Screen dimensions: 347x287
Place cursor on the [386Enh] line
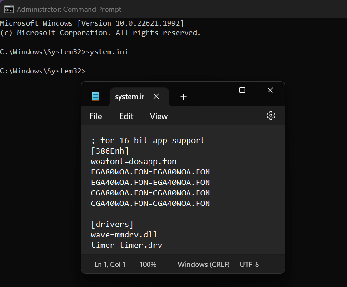pyautogui.click(x=110, y=151)
